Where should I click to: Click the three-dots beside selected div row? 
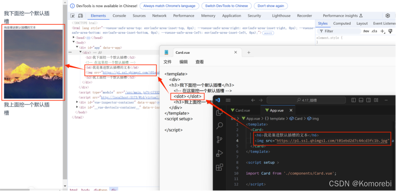point(70,52)
